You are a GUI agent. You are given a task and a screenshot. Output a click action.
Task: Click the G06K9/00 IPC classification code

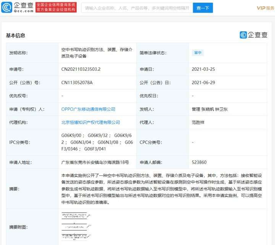click(x=72, y=136)
